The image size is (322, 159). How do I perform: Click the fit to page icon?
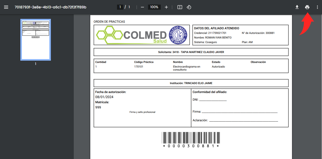(180, 7)
